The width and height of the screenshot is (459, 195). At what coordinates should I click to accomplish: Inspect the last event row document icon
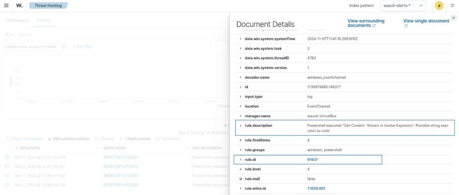pyautogui.click(x=7, y=185)
